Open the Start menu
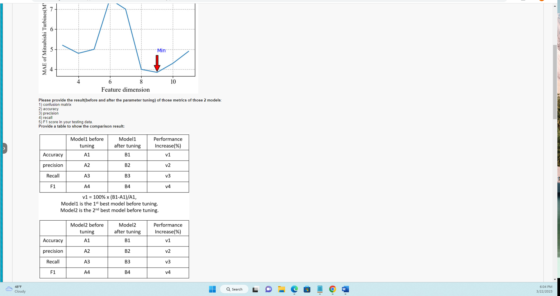560x296 pixels. point(212,289)
